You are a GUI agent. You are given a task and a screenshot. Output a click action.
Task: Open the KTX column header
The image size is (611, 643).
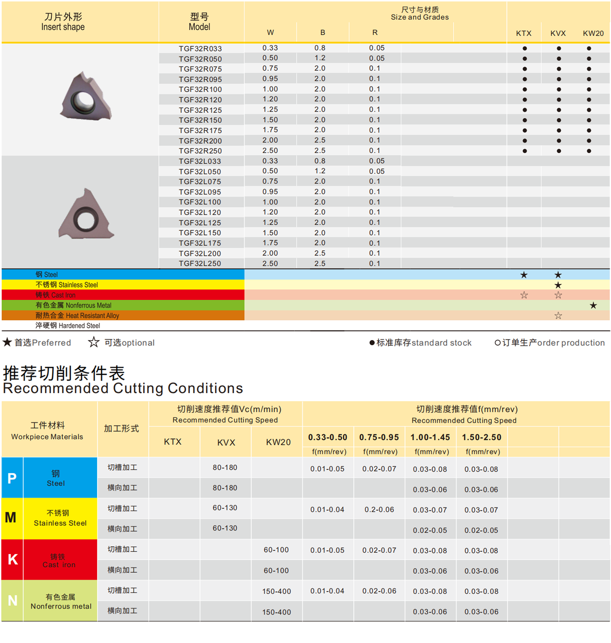524,33
